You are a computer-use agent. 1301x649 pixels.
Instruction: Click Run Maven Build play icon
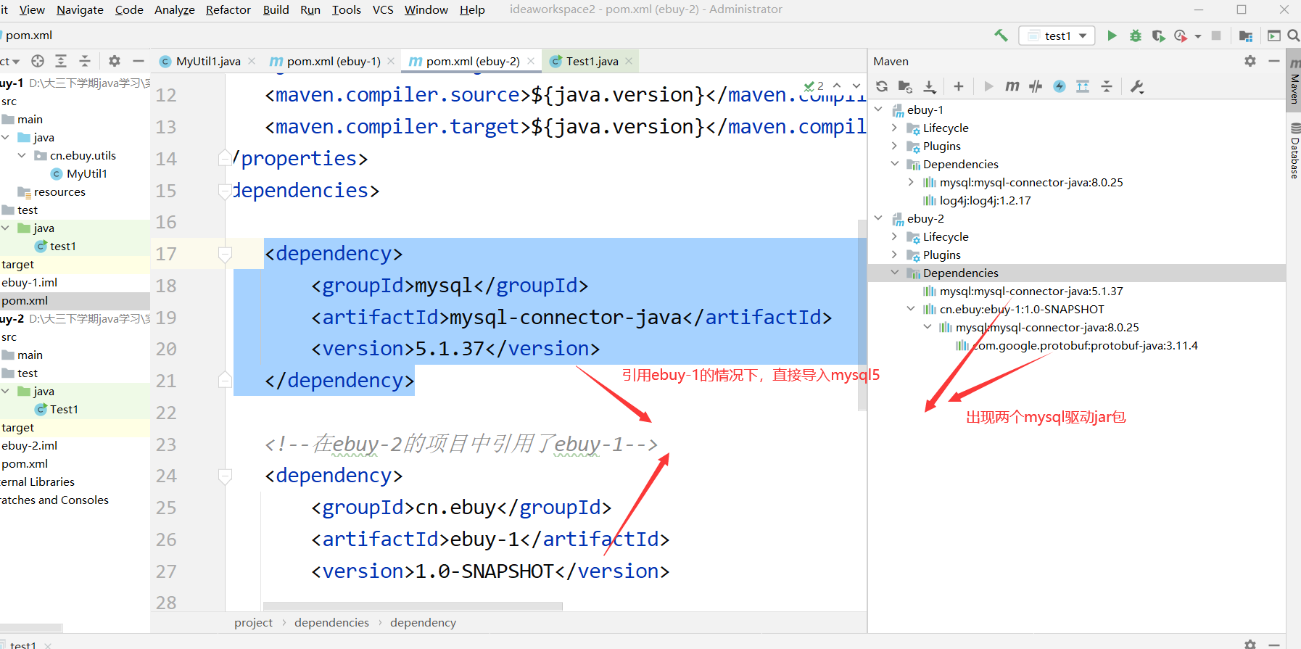(988, 86)
